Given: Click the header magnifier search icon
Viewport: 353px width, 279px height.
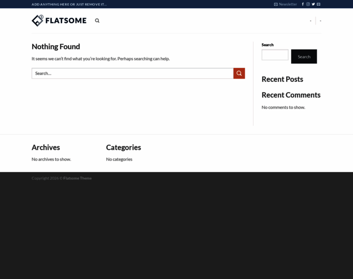Looking at the screenshot, I should point(97,20).
